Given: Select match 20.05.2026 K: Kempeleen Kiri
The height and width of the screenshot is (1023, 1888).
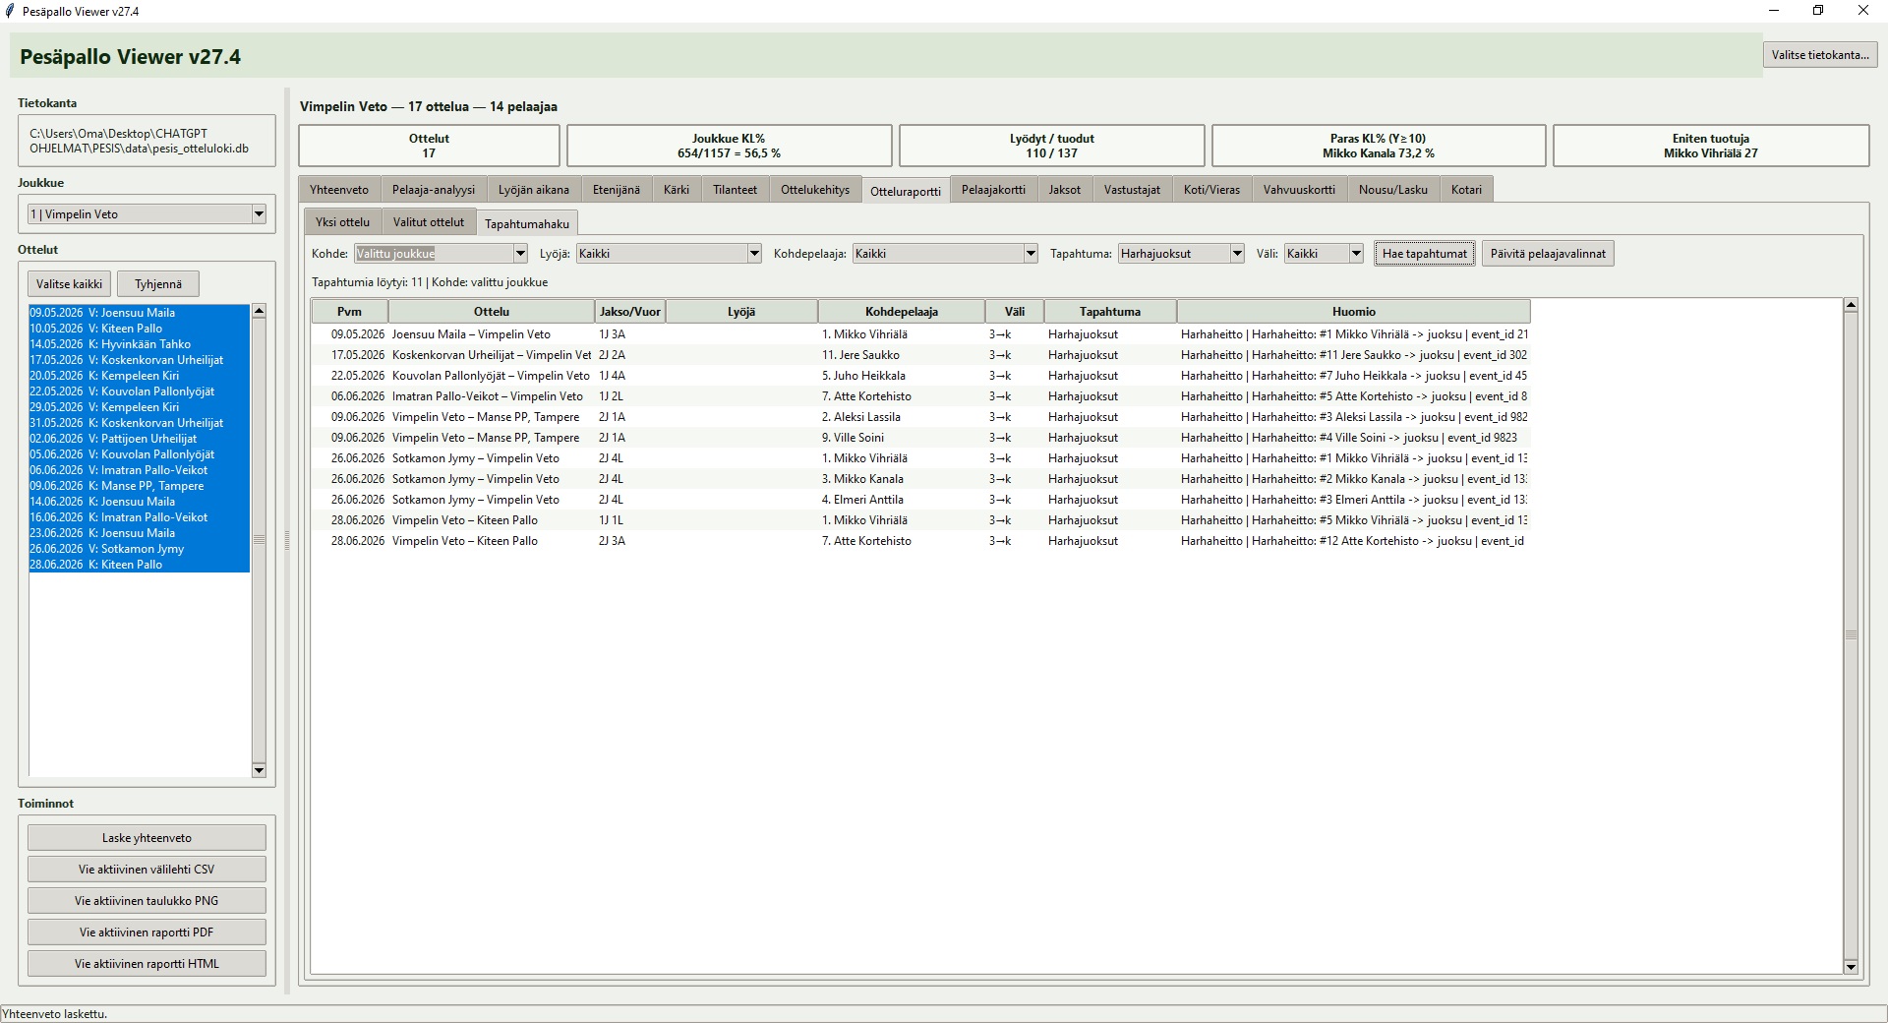Looking at the screenshot, I should click(x=140, y=376).
